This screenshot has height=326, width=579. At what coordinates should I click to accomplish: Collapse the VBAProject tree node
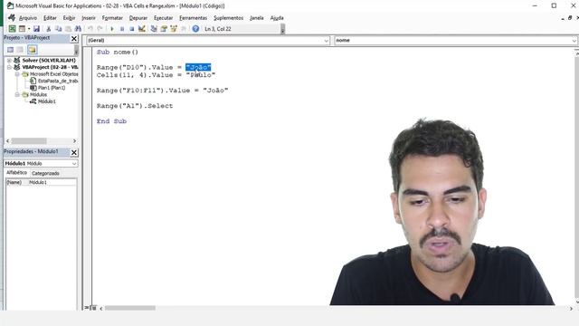(x=9, y=67)
